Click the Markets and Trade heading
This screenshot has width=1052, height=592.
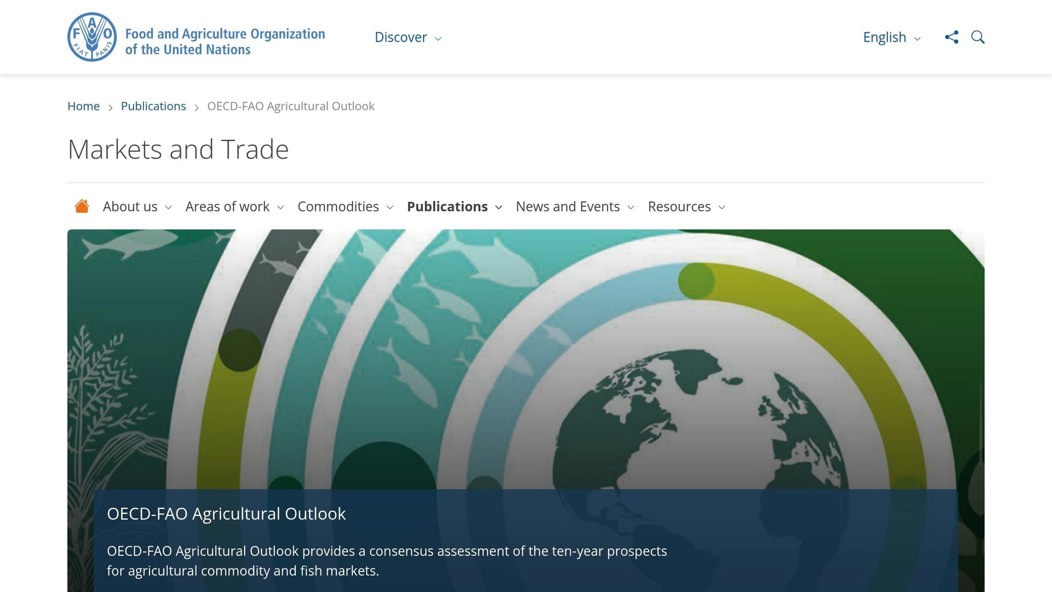[x=178, y=150]
